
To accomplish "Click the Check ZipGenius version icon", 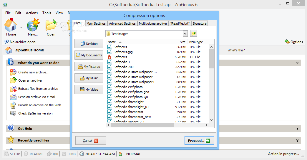I will [13, 113].
